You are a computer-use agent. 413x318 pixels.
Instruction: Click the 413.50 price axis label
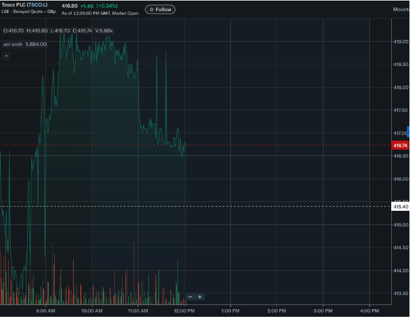coord(401,293)
